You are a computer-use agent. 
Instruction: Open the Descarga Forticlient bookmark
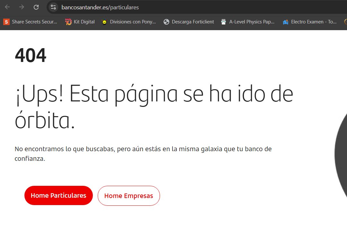189,22
